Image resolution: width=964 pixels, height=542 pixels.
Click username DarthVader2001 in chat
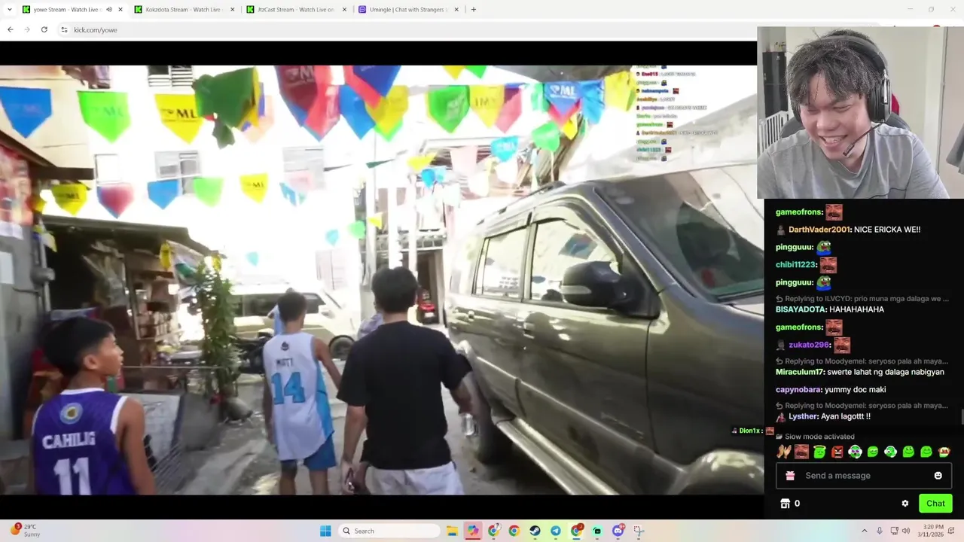coord(819,230)
